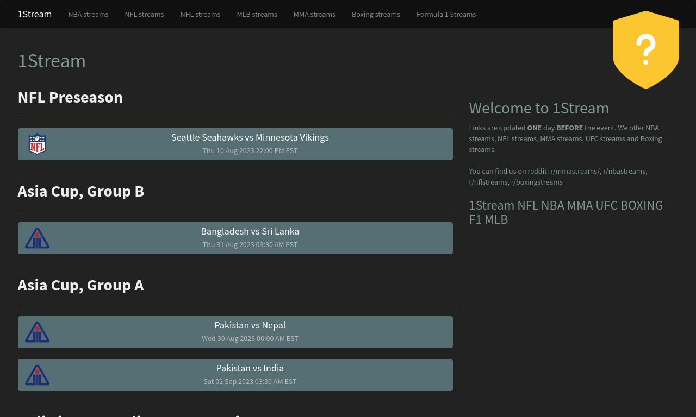Click the large 1Stream page heading
This screenshot has height=417, width=696.
pos(52,61)
